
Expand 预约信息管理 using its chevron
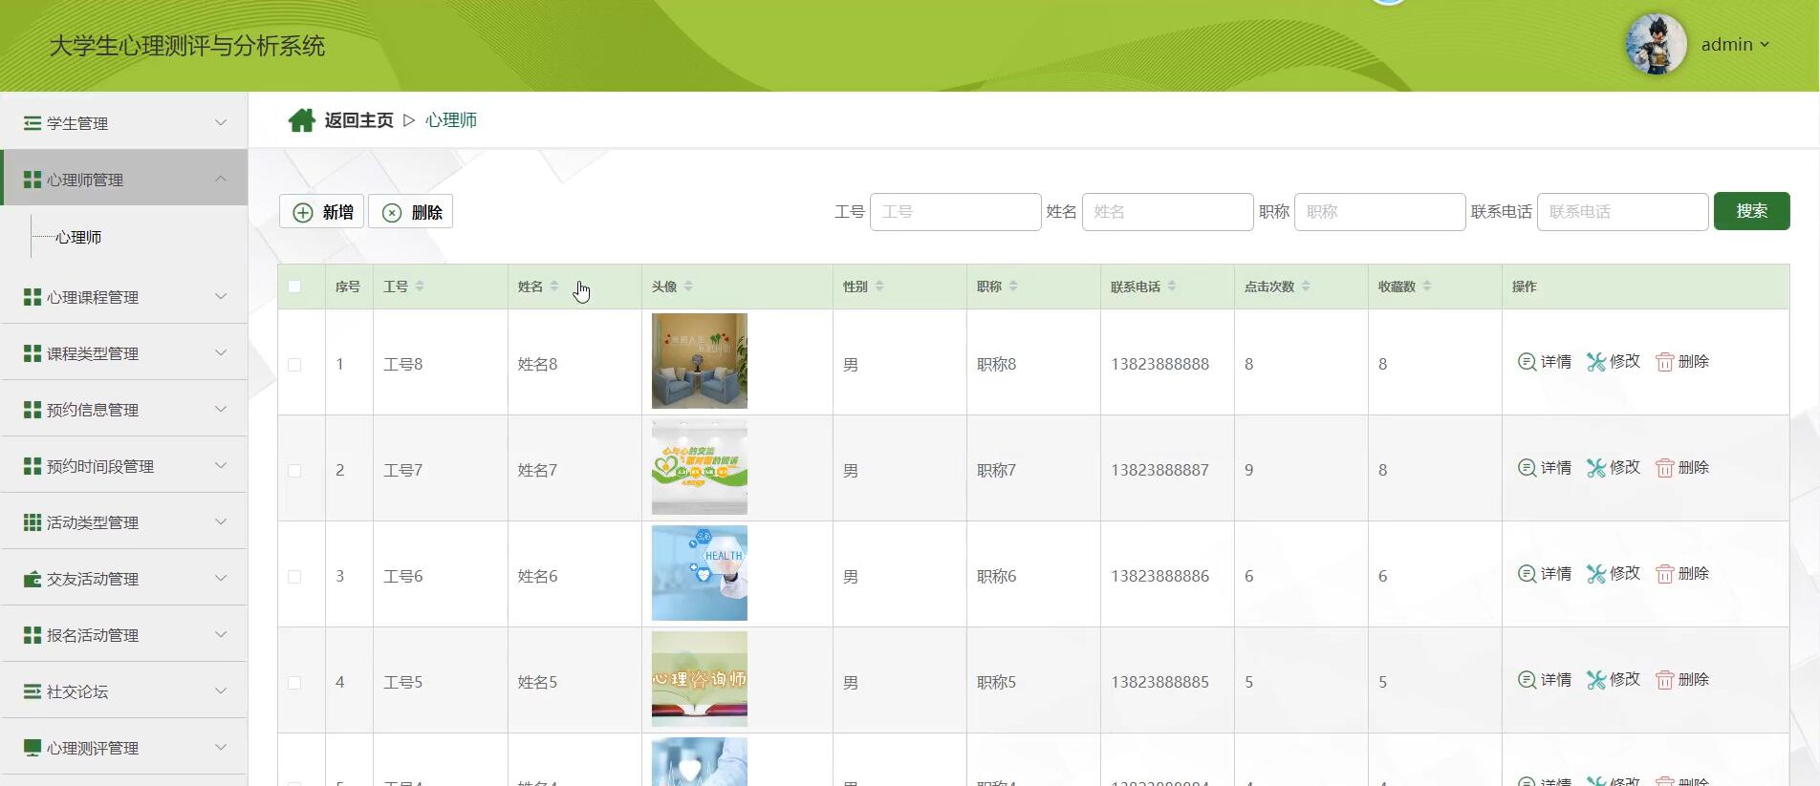(221, 409)
